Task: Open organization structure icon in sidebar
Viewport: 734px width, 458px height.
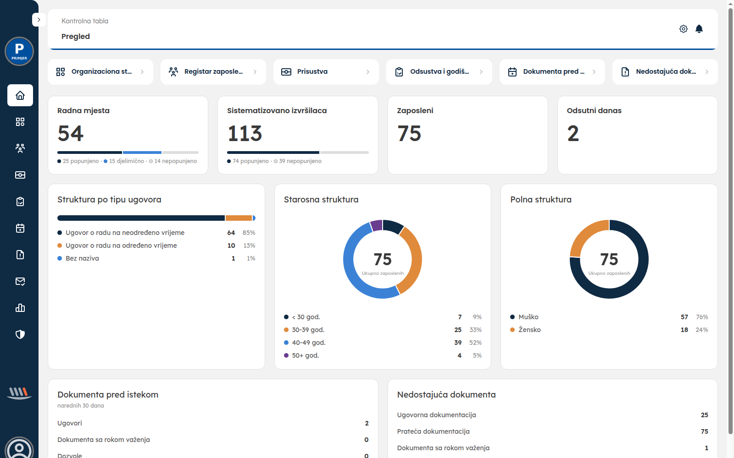Action: pyautogui.click(x=20, y=122)
